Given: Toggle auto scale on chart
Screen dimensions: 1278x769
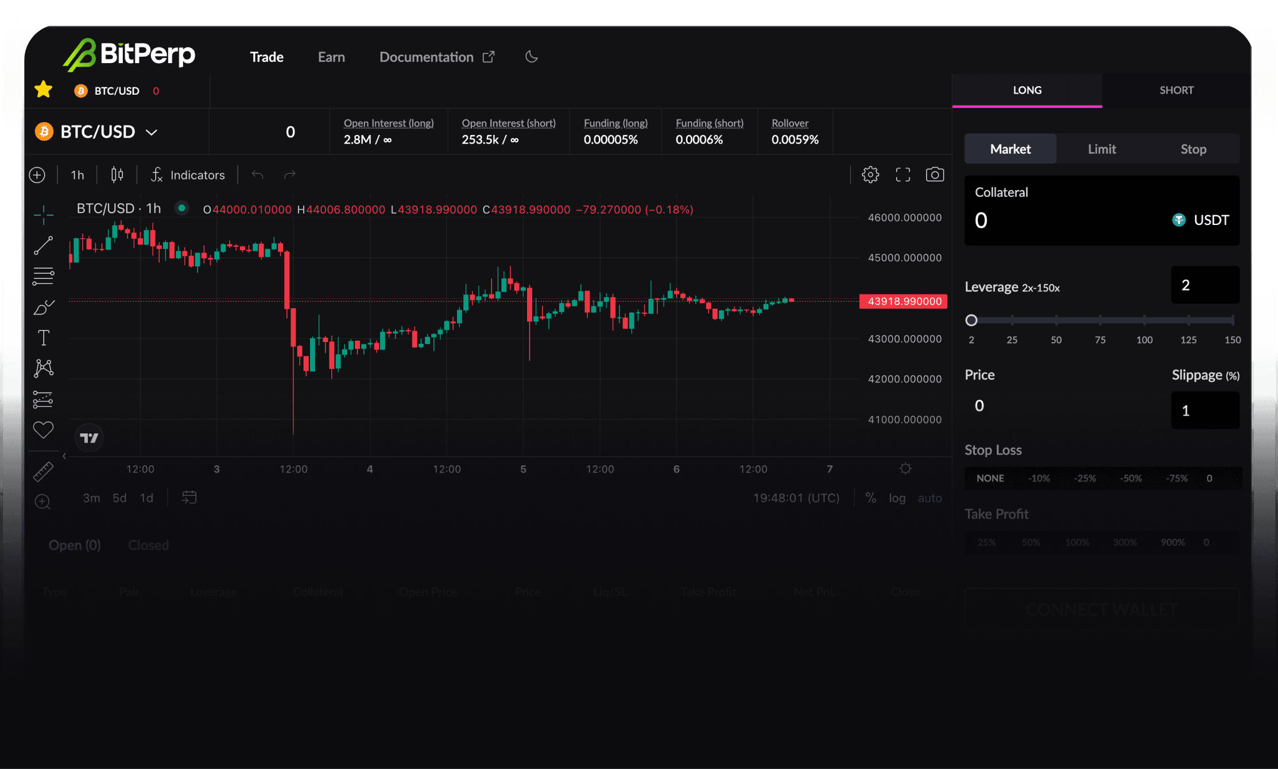Looking at the screenshot, I should [x=930, y=498].
